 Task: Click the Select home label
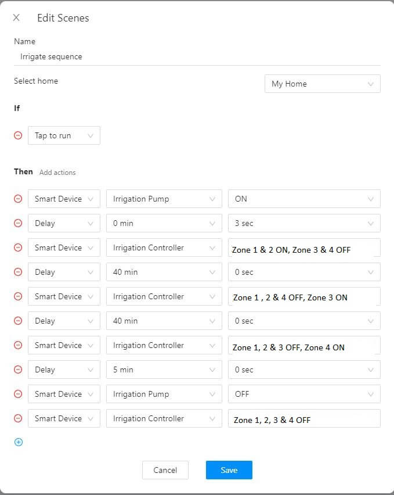click(x=36, y=81)
